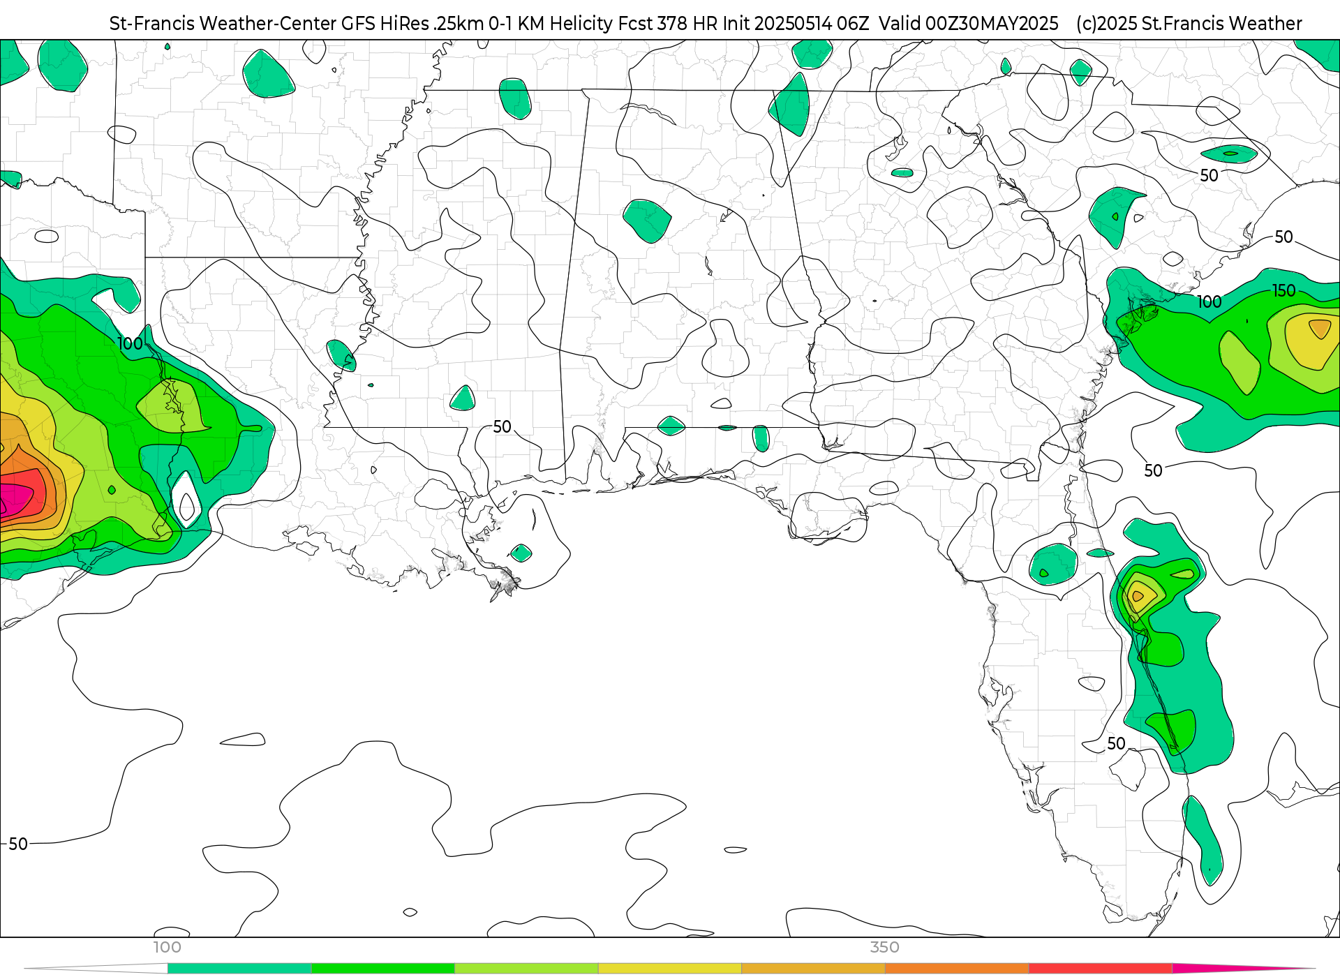Click the '50' contour label at the map's left edge
The image size is (1340, 977).
tap(18, 844)
